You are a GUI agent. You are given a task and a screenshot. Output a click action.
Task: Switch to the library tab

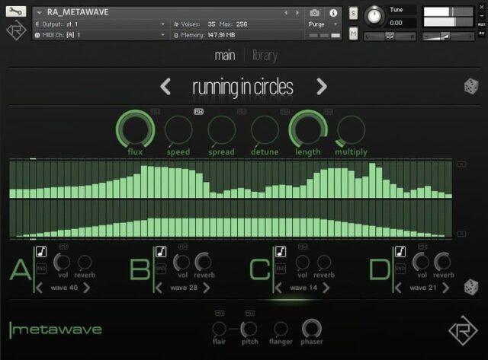pos(265,55)
